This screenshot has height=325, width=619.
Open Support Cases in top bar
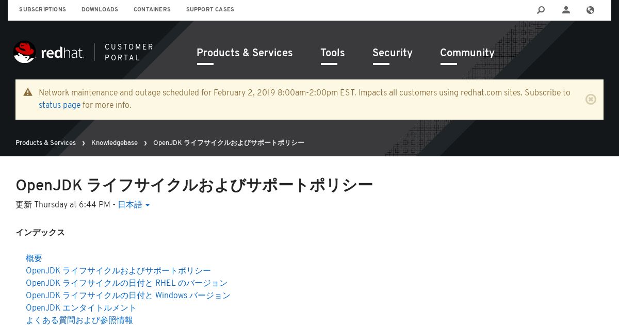coord(210,10)
